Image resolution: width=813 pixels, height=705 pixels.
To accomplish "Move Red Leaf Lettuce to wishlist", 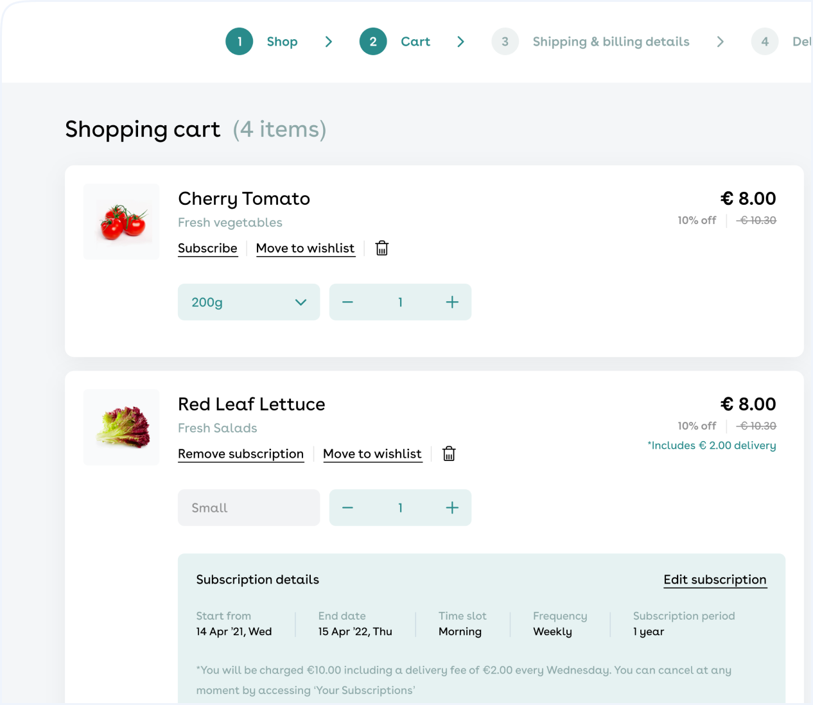I will pyautogui.click(x=372, y=453).
